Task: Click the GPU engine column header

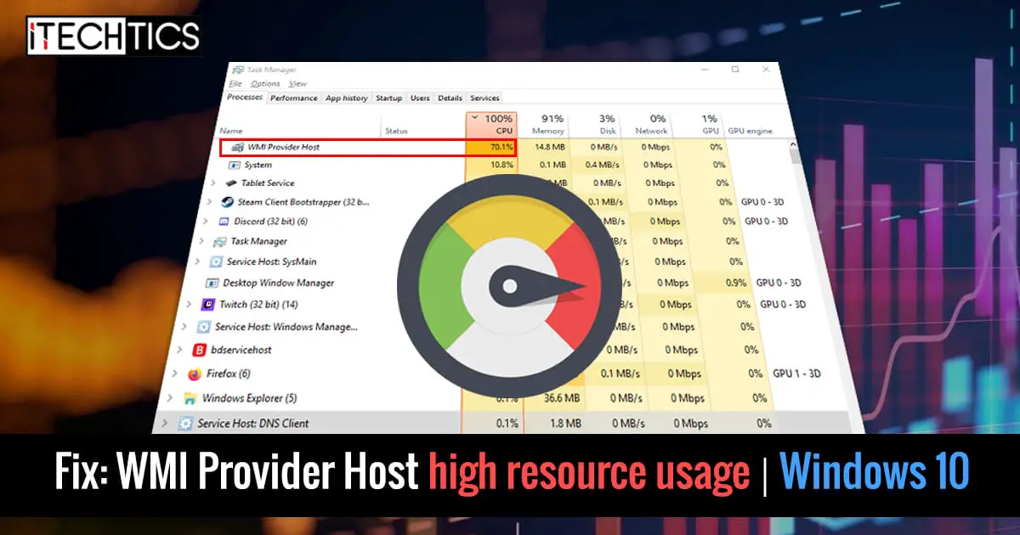Action: 748,131
